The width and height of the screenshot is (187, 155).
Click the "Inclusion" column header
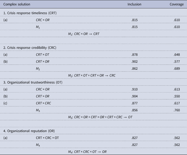point(134,4)
